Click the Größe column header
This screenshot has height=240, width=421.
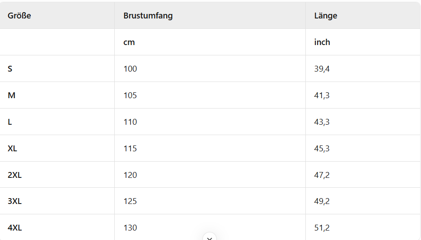click(x=19, y=16)
